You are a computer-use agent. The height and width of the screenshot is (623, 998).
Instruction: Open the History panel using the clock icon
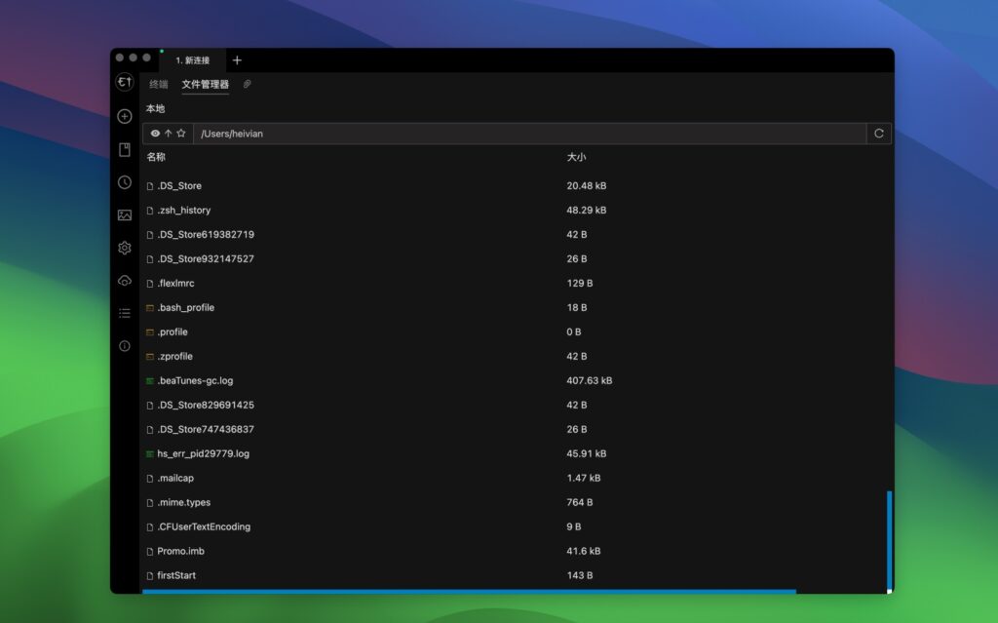click(124, 182)
